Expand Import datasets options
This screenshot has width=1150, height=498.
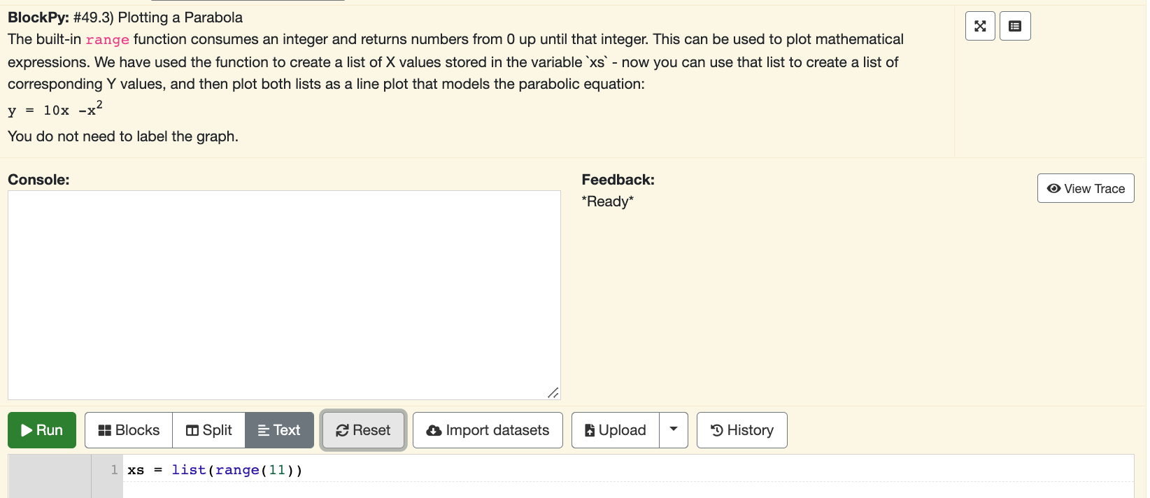[x=488, y=430]
